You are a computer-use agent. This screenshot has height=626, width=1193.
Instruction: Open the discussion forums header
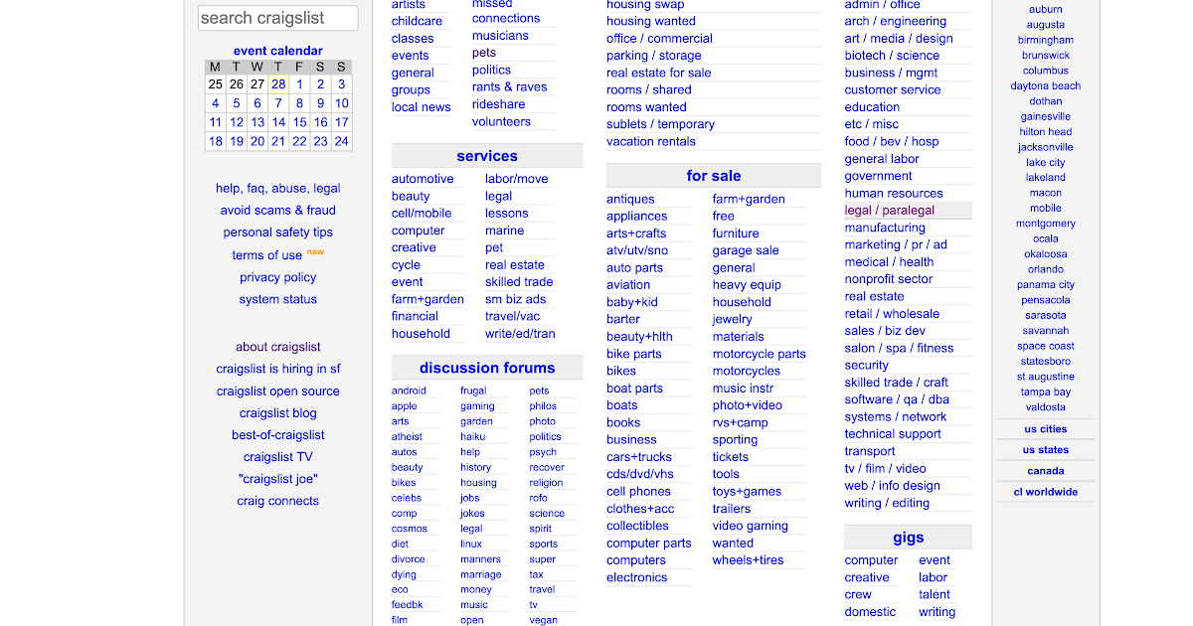point(487,368)
